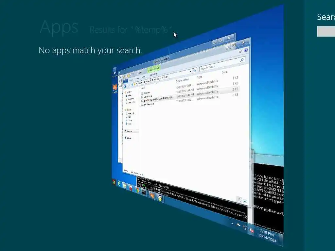Open the File tab in the Explorer ribbon
Image resolution: width=335 pixels, height=251 pixels.
click(x=125, y=81)
